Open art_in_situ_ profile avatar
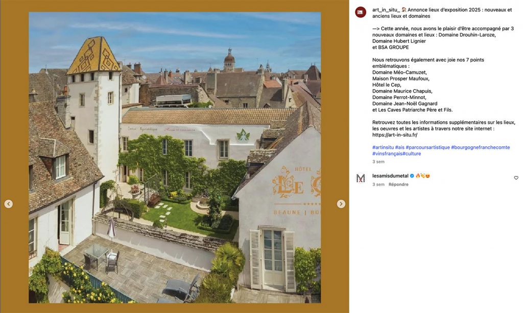This screenshot has width=523, height=313. [x=361, y=12]
